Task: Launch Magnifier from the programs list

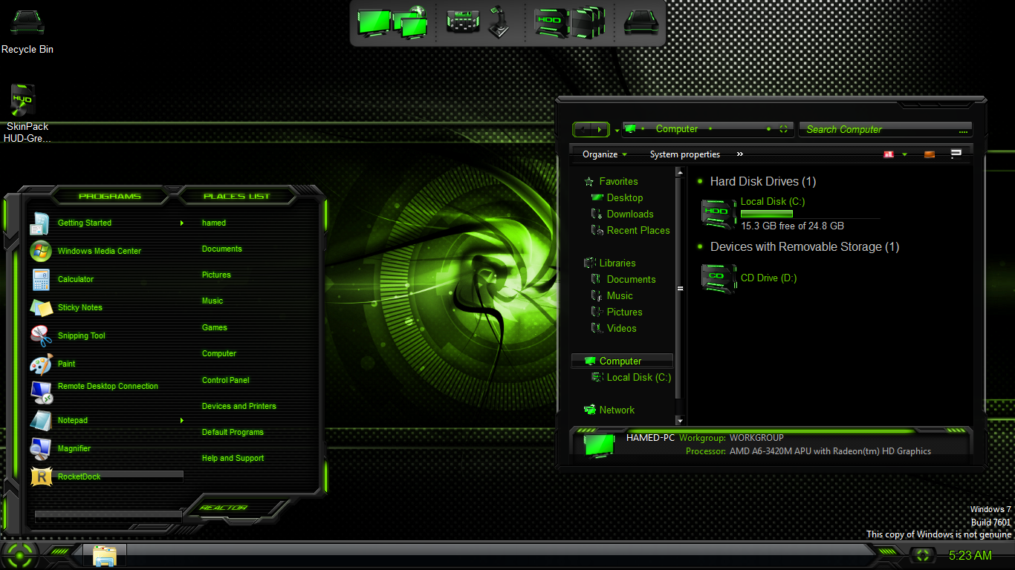Action: [x=74, y=448]
